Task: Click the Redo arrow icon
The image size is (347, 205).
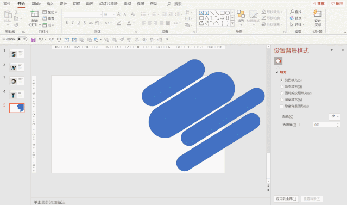Action: [x=52, y=40]
